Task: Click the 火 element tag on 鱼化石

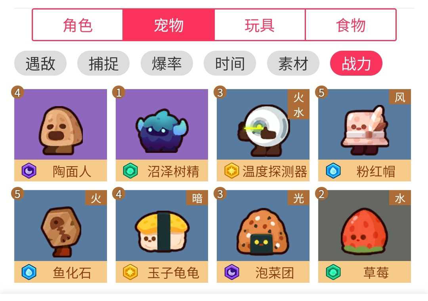Action: [x=96, y=198]
